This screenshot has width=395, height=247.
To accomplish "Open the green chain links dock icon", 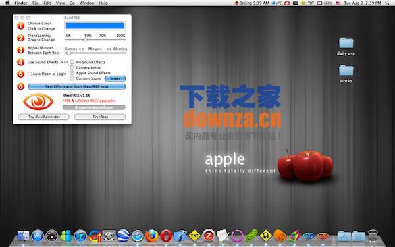I will [251, 236].
